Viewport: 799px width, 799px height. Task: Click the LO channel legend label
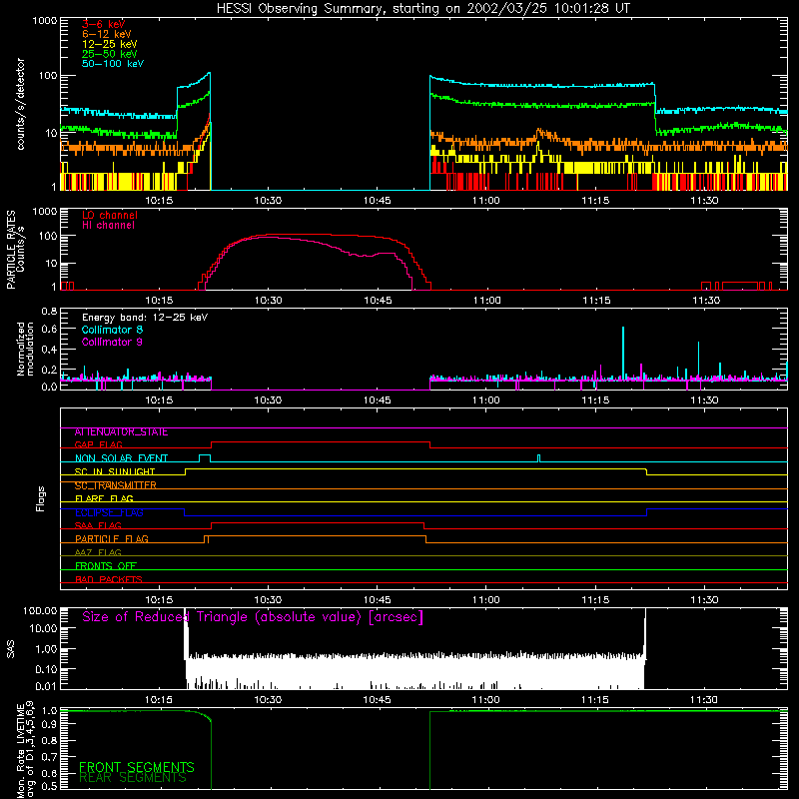[110, 215]
